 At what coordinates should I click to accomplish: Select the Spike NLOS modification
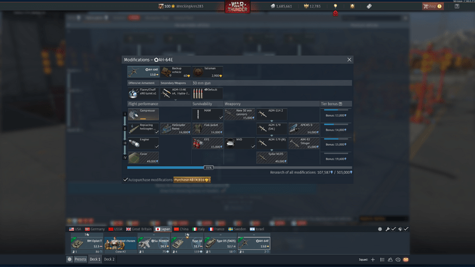pyautogui.click(x=272, y=158)
